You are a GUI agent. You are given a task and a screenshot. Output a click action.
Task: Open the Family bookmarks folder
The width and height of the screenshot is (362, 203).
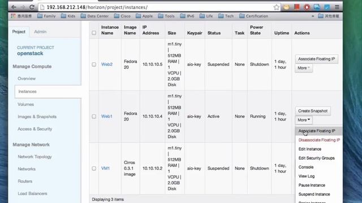pos(46,16)
